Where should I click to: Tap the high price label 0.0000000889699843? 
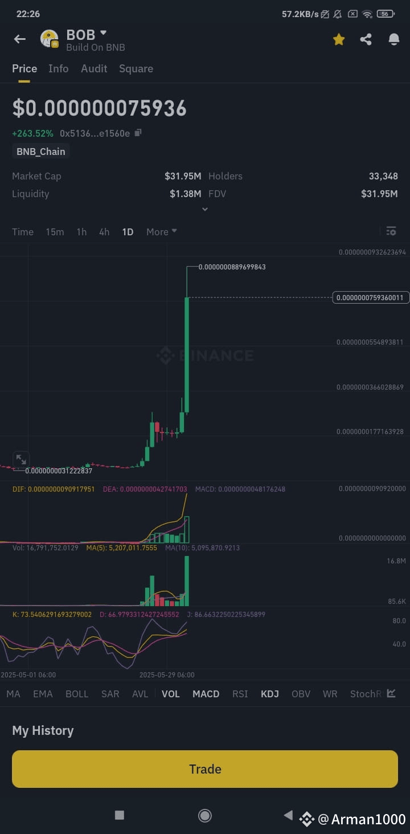[x=232, y=267]
